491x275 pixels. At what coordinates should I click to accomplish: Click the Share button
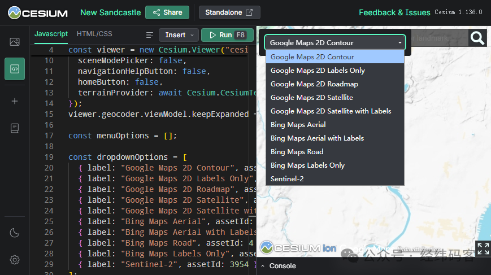(x=167, y=12)
